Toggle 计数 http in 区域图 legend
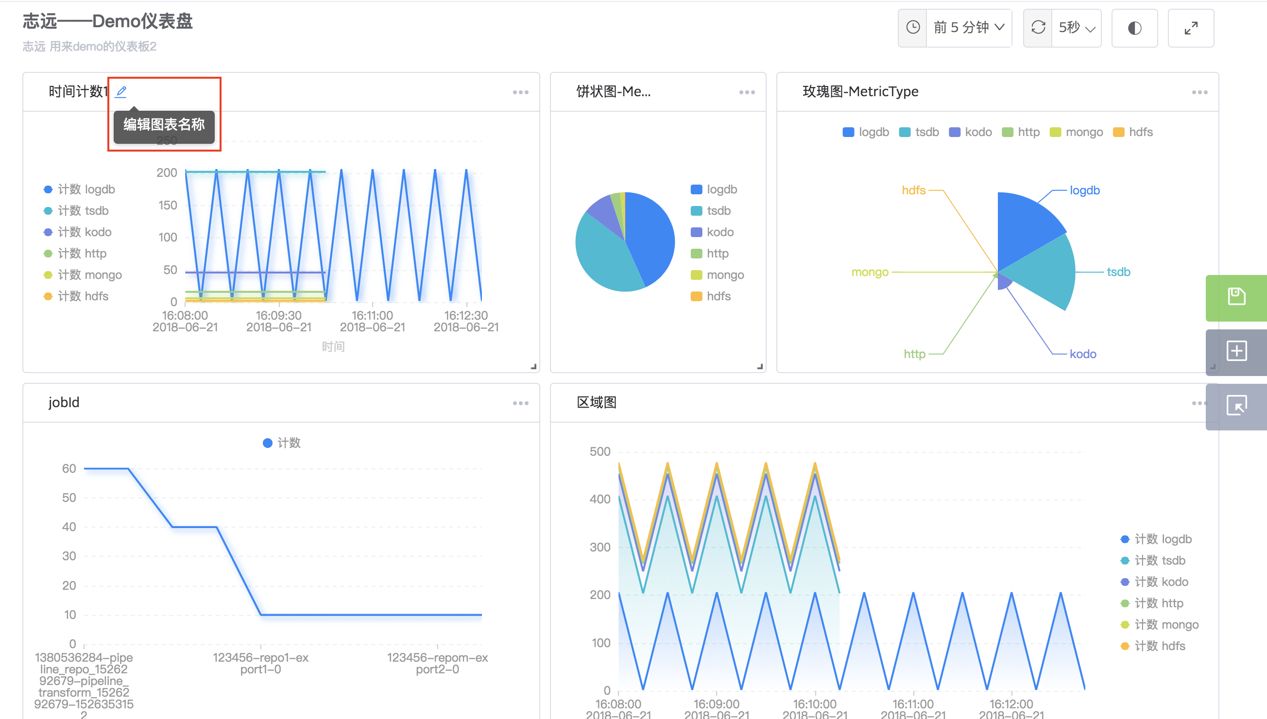 click(1152, 603)
